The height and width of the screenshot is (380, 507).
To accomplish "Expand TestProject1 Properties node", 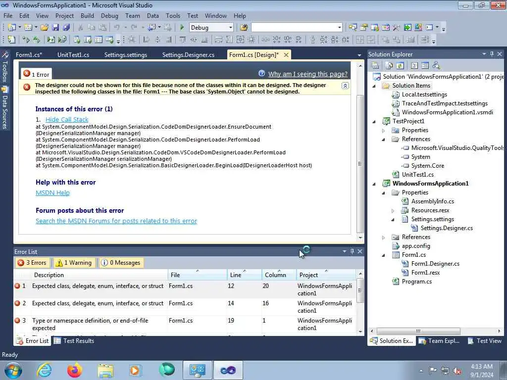I will click(x=384, y=130).
